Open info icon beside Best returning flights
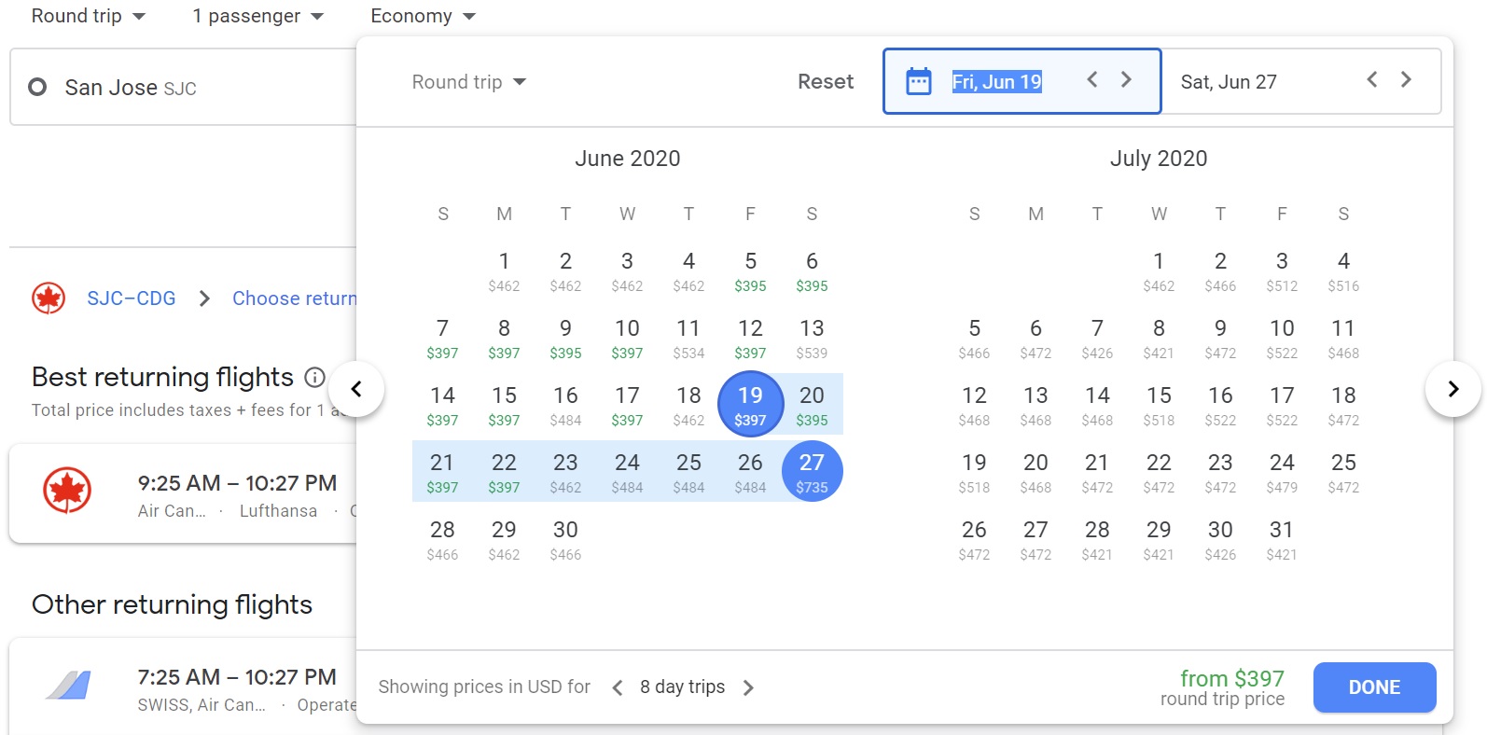This screenshot has width=1487, height=735. 315,378
